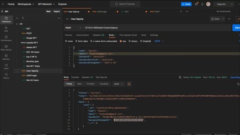Open the Monthly plan request
The width and height of the screenshot is (240, 135).
(32, 61)
